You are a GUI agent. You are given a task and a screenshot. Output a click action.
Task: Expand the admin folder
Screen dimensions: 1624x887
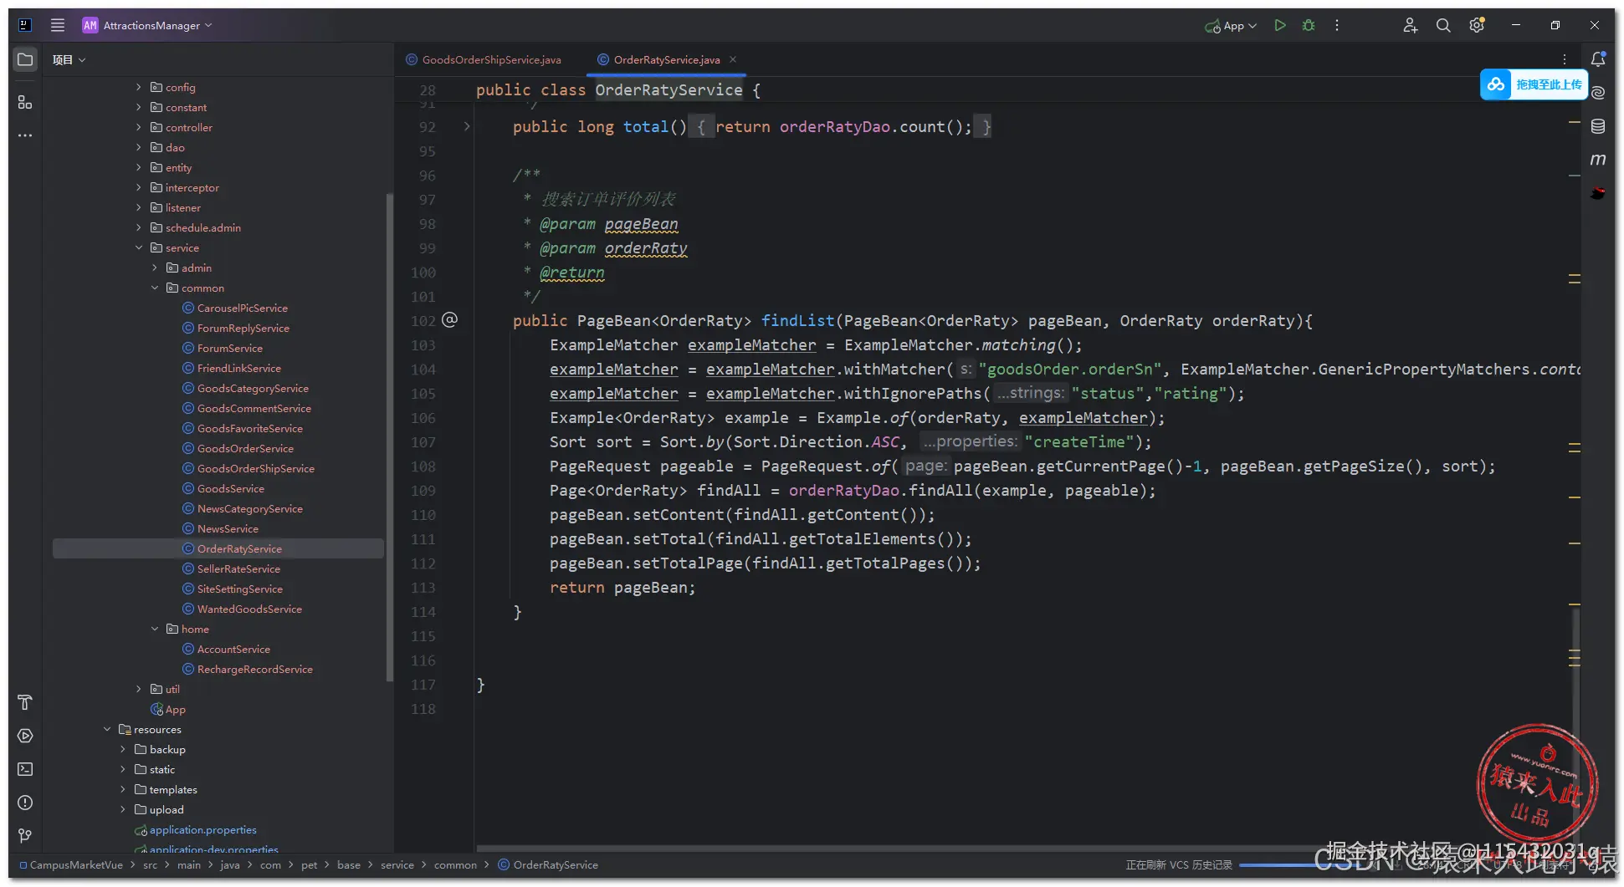tap(155, 268)
